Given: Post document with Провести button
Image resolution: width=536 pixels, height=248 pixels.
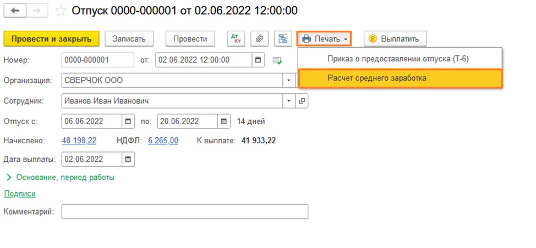Looking at the screenshot, I should [x=190, y=39].
